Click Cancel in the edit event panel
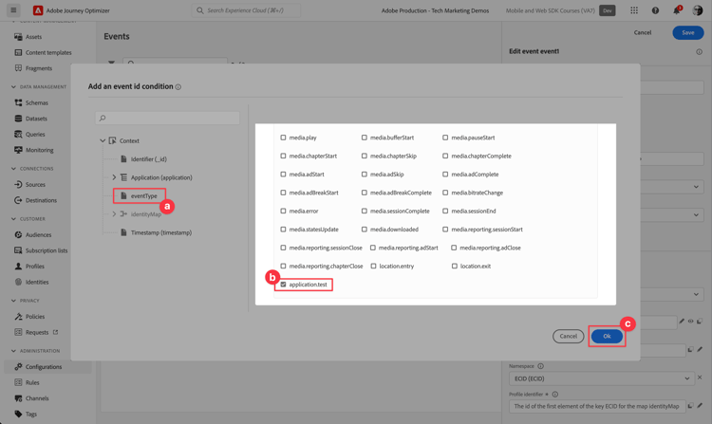 coord(643,32)
